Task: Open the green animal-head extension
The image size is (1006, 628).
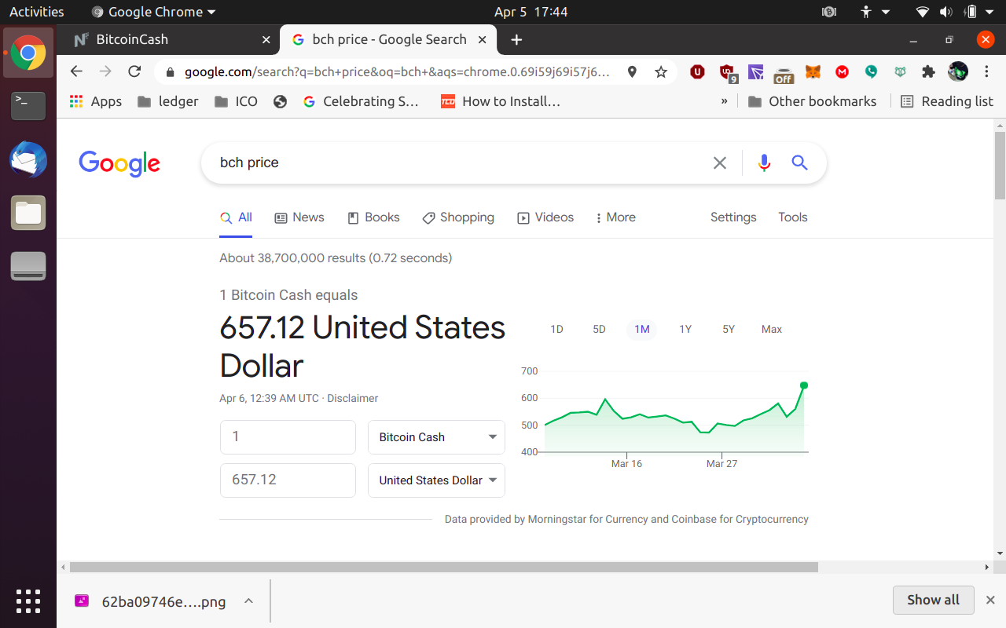Action: point(900,72)
